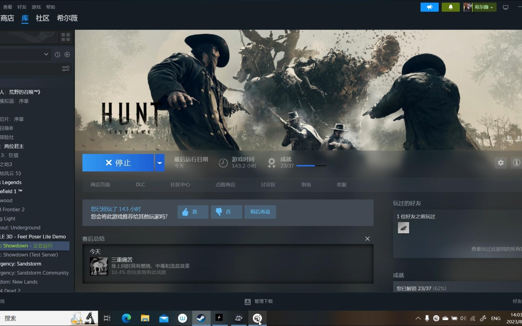The height and width of the screenshot is (326, 522).
Task: Open the DLC tab
Action: click(140, 184)
